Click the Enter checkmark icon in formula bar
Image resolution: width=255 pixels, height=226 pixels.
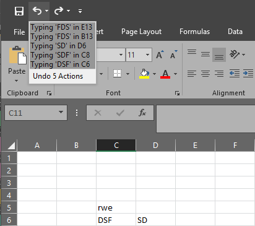120,113
